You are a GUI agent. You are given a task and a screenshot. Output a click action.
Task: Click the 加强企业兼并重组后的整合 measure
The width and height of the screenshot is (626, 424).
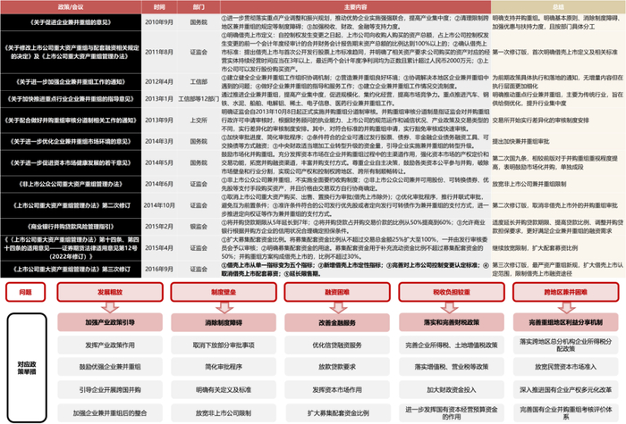tap(110, 413)
